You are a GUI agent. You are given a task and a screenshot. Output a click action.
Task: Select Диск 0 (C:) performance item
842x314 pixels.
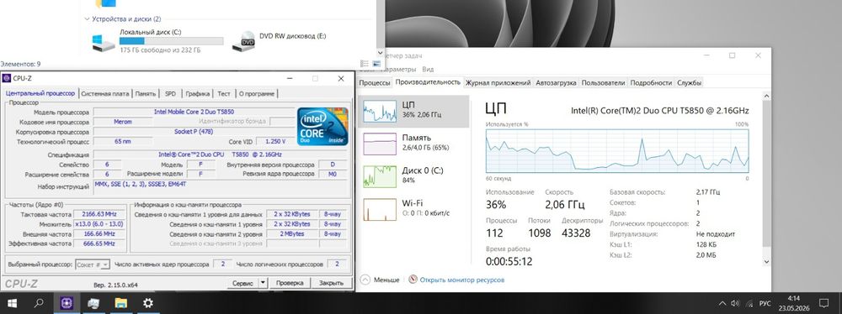pos(413,176)
